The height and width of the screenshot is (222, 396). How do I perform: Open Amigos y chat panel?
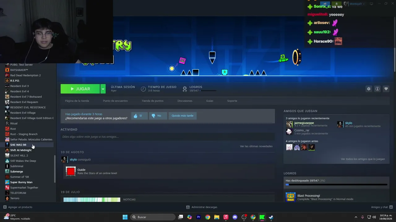click(382, 207)
